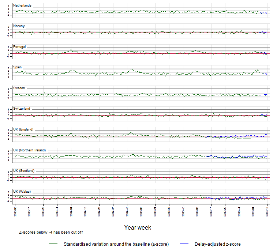Click the 2020-13 x-axis tick label

(x=267, y=212)
